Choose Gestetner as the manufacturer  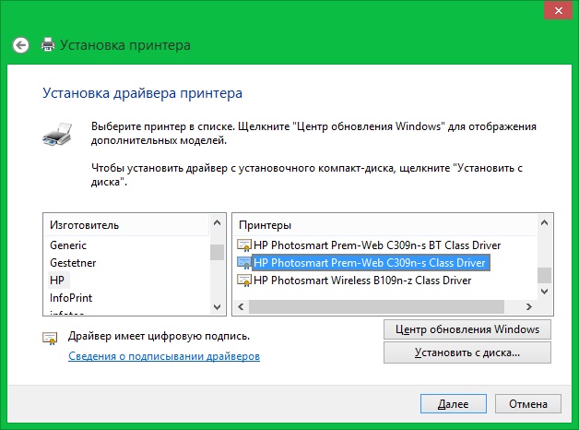point(73,263)
